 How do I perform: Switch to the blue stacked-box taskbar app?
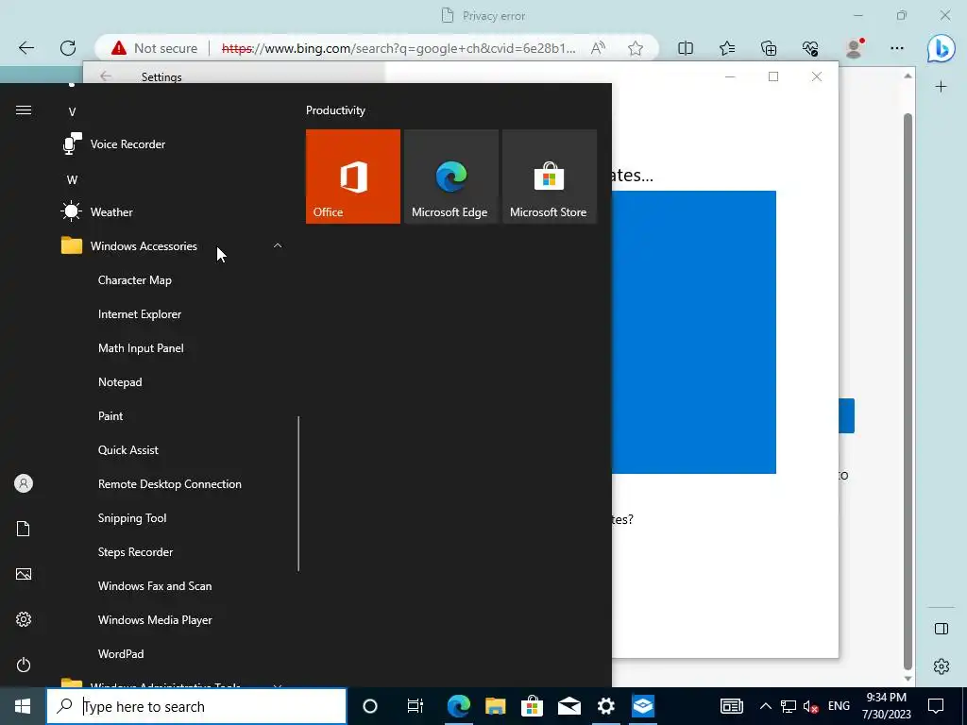point(642,706)
